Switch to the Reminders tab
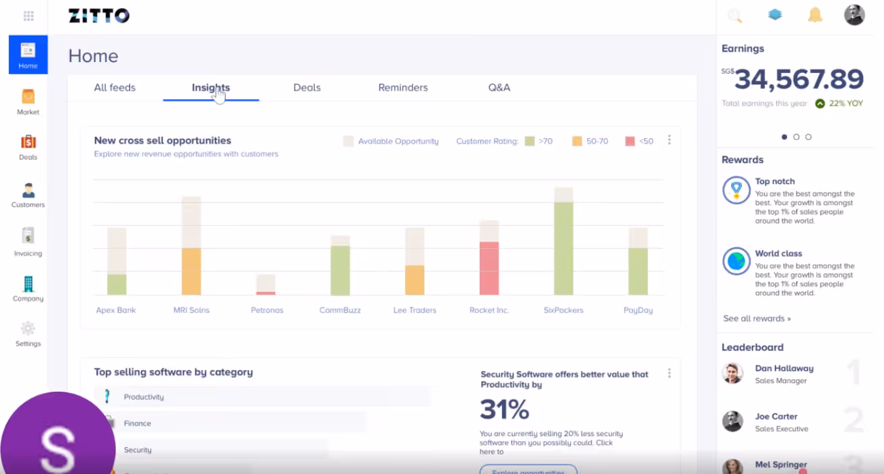 402,87
